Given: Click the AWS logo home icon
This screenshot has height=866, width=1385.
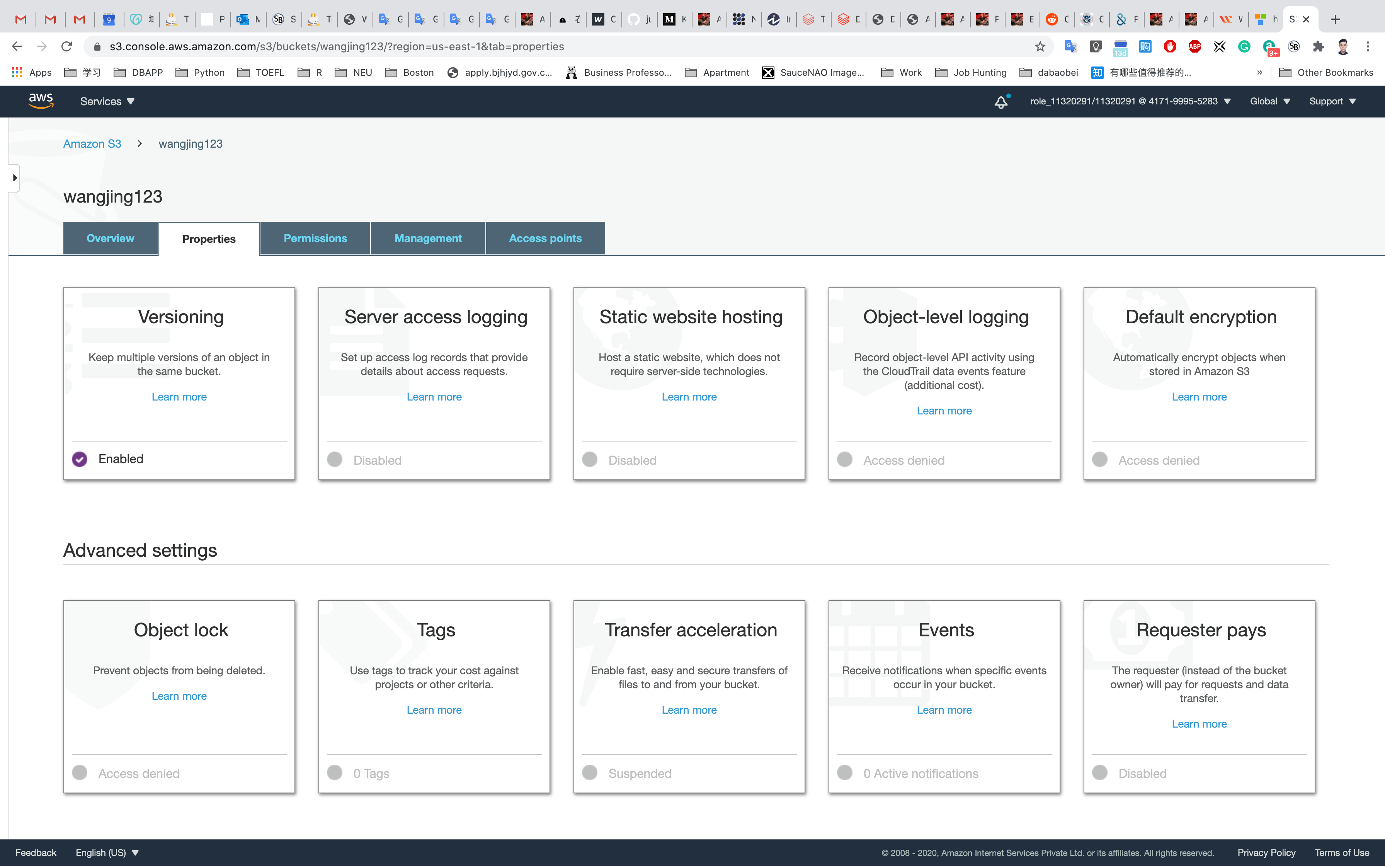Looking at the screenshot, I should point(41,101).
